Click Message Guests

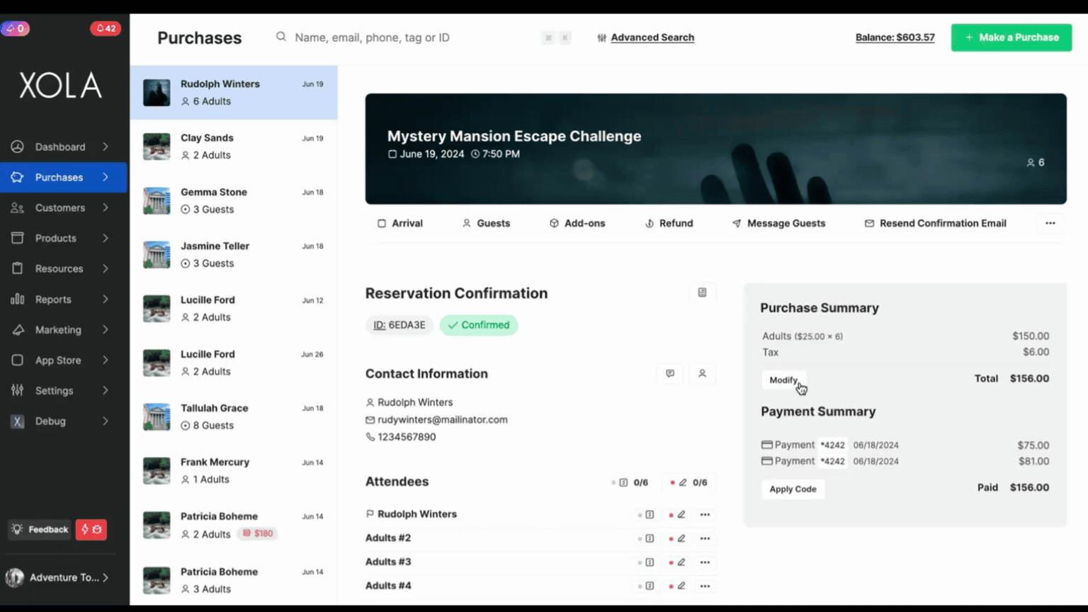tap(778, 223)
